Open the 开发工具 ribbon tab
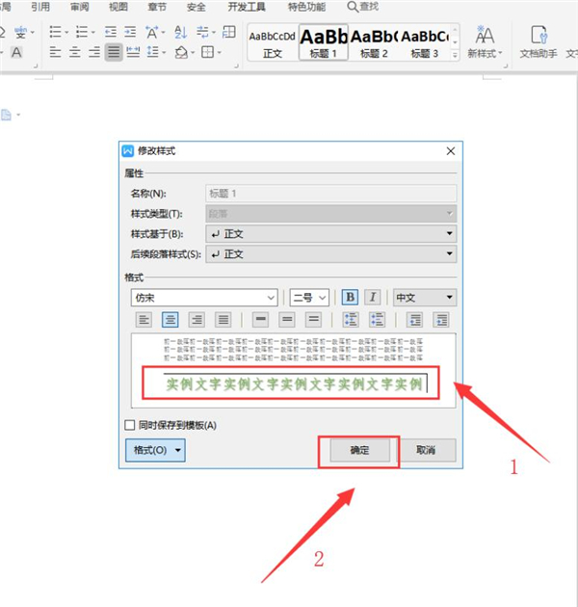This screenshot has height=607, width=578. tap(247, 7)
